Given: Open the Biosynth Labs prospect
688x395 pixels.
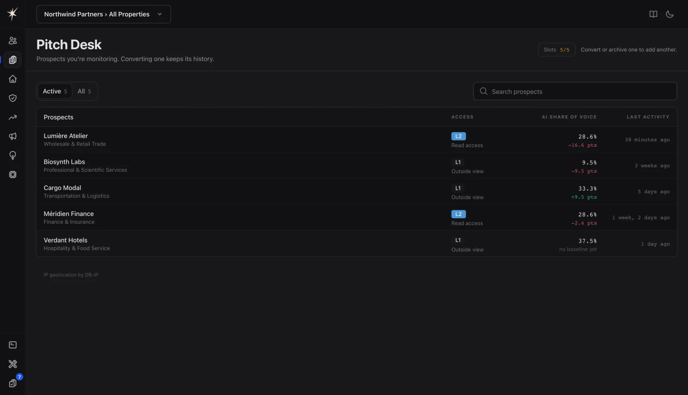Looking at the screenshot, I should (x=356, y=166).
